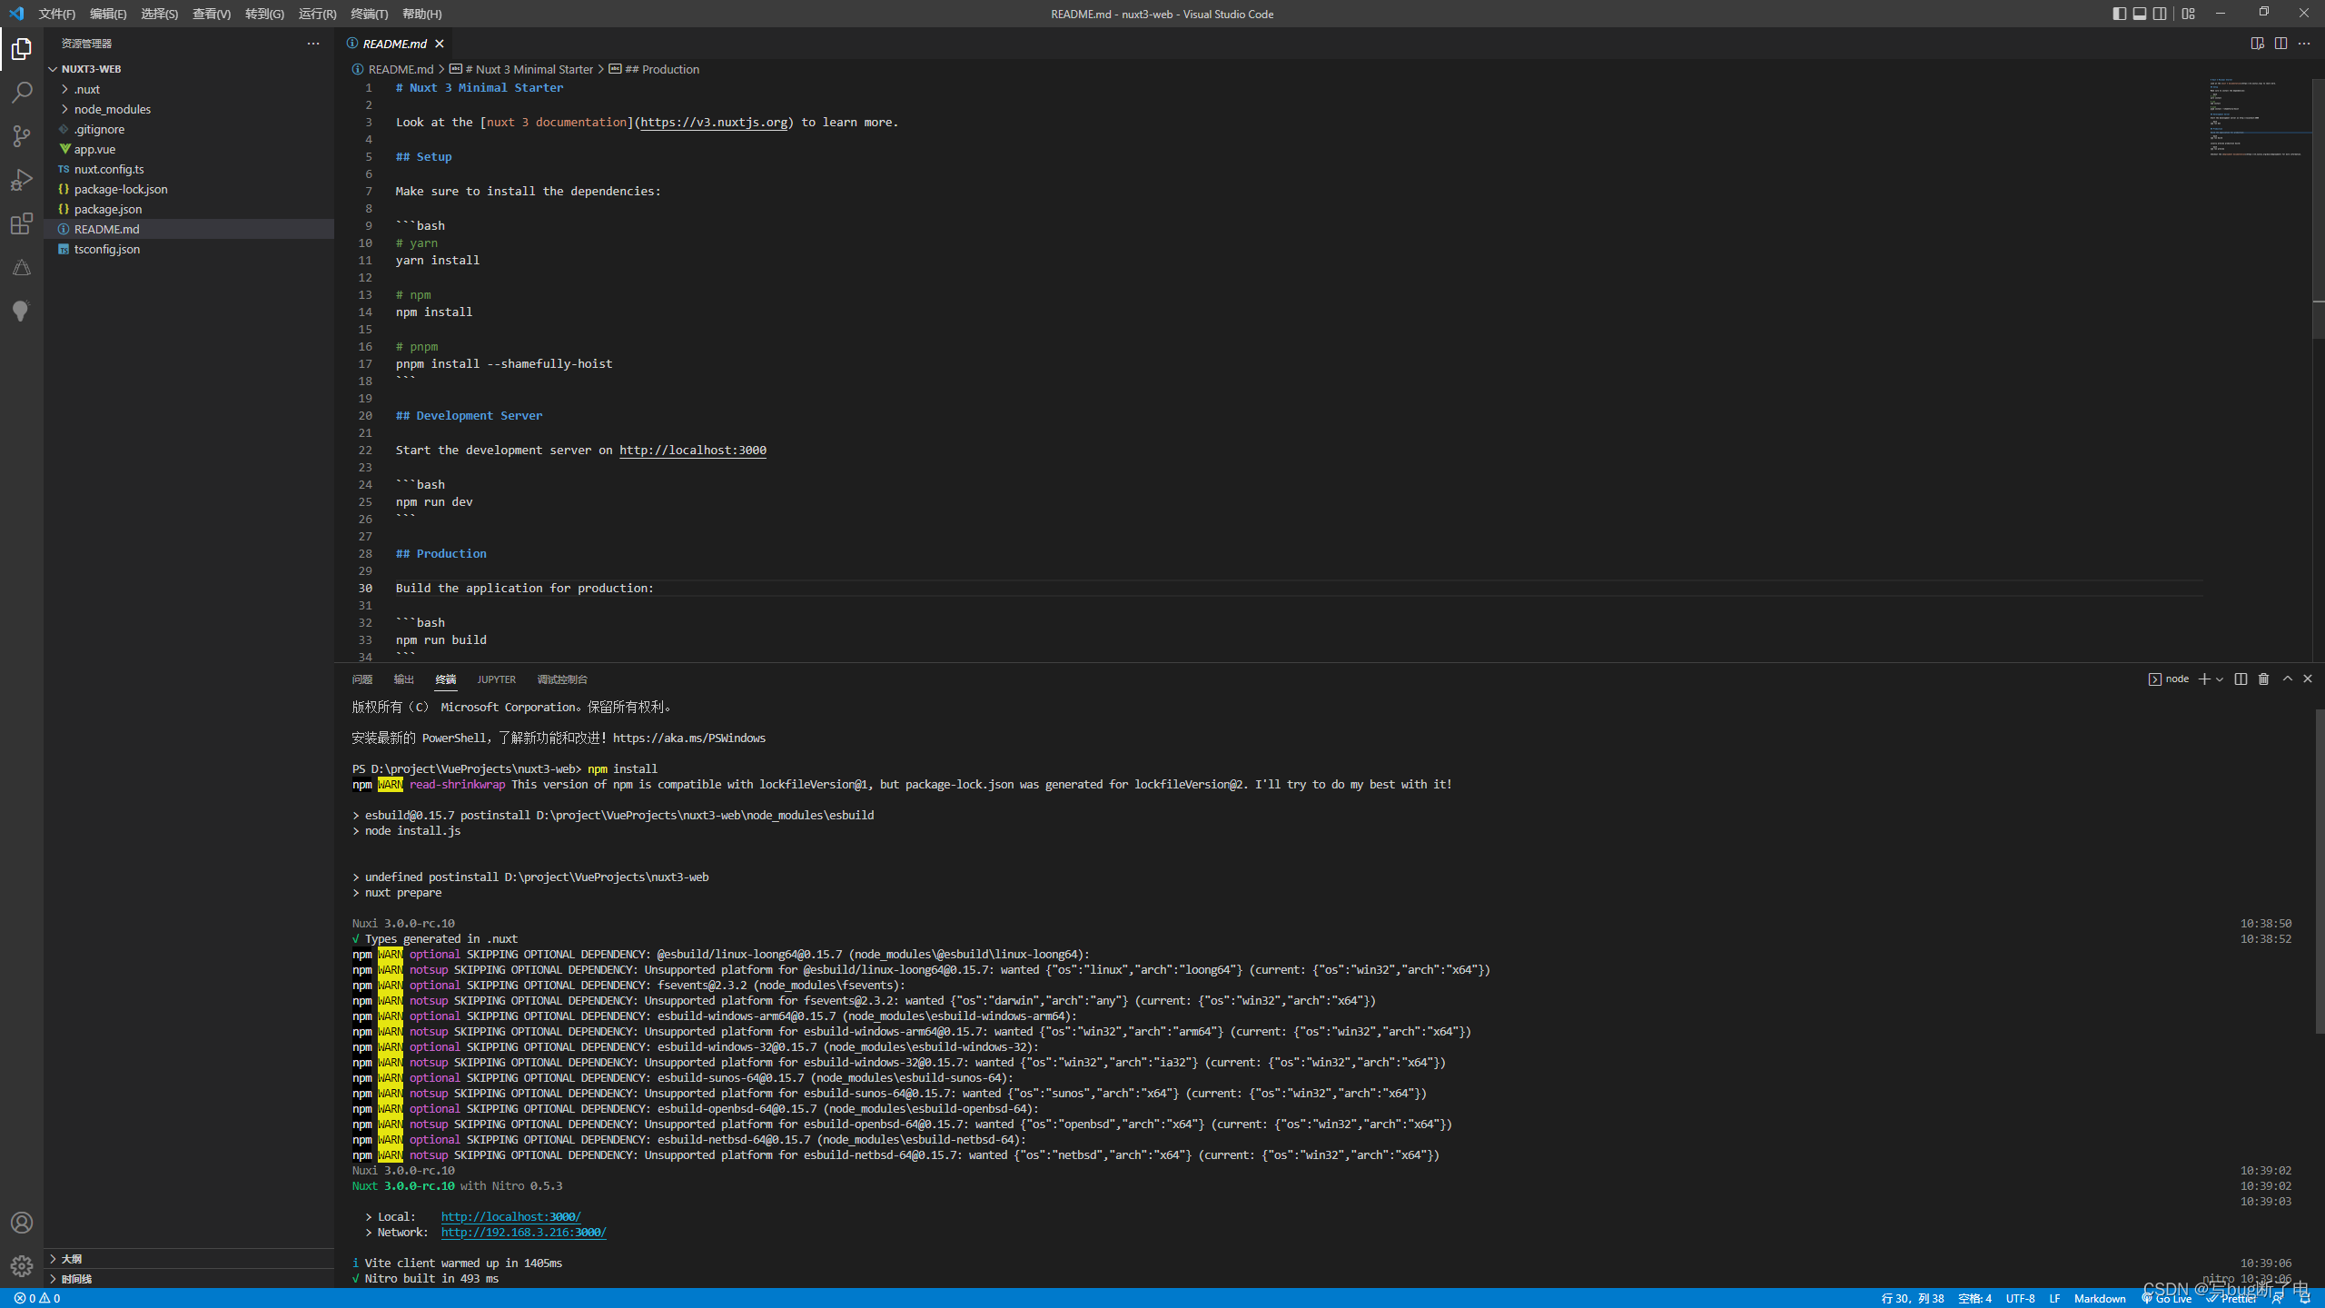Open the 帮助(H) menu
Image resolution: width=2325 pixels, height=1308 pixels.
[421, 14]
